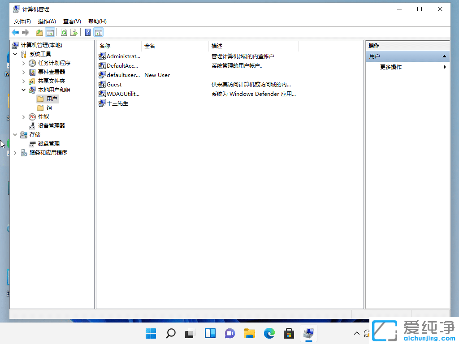Collapse the 本地用户和组 tree node
The width and height of the screenshot is (459, 344).
click(x=23, y=90)
